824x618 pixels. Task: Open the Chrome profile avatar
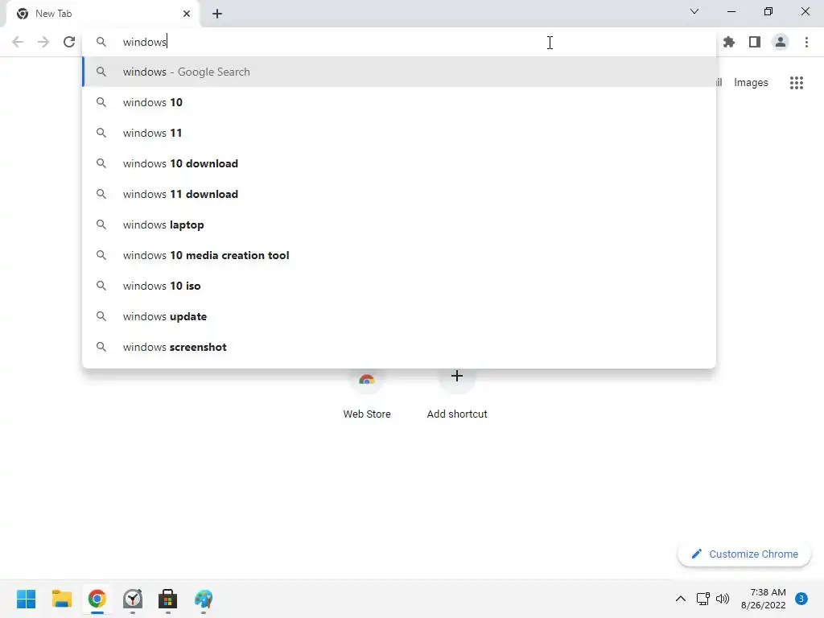781,42
